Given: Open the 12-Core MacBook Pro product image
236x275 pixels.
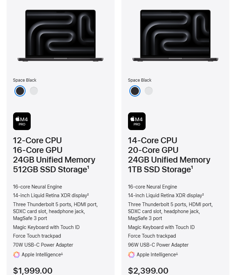Looking at the screenshot, I should 60,36.
